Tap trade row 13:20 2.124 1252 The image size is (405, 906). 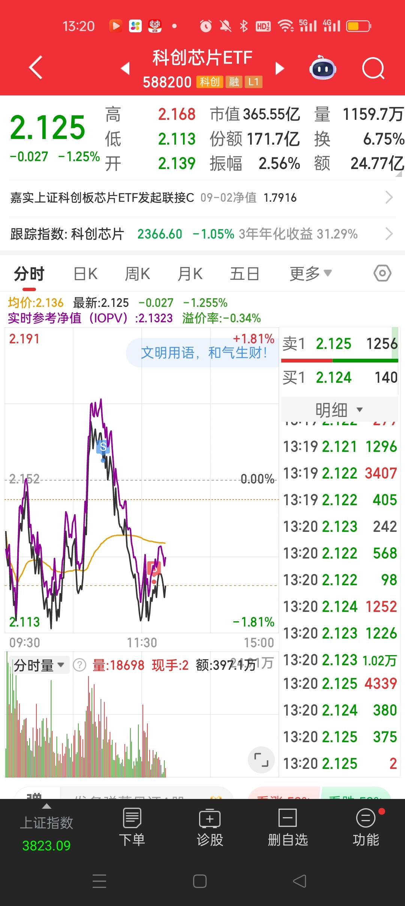(339, 606)
